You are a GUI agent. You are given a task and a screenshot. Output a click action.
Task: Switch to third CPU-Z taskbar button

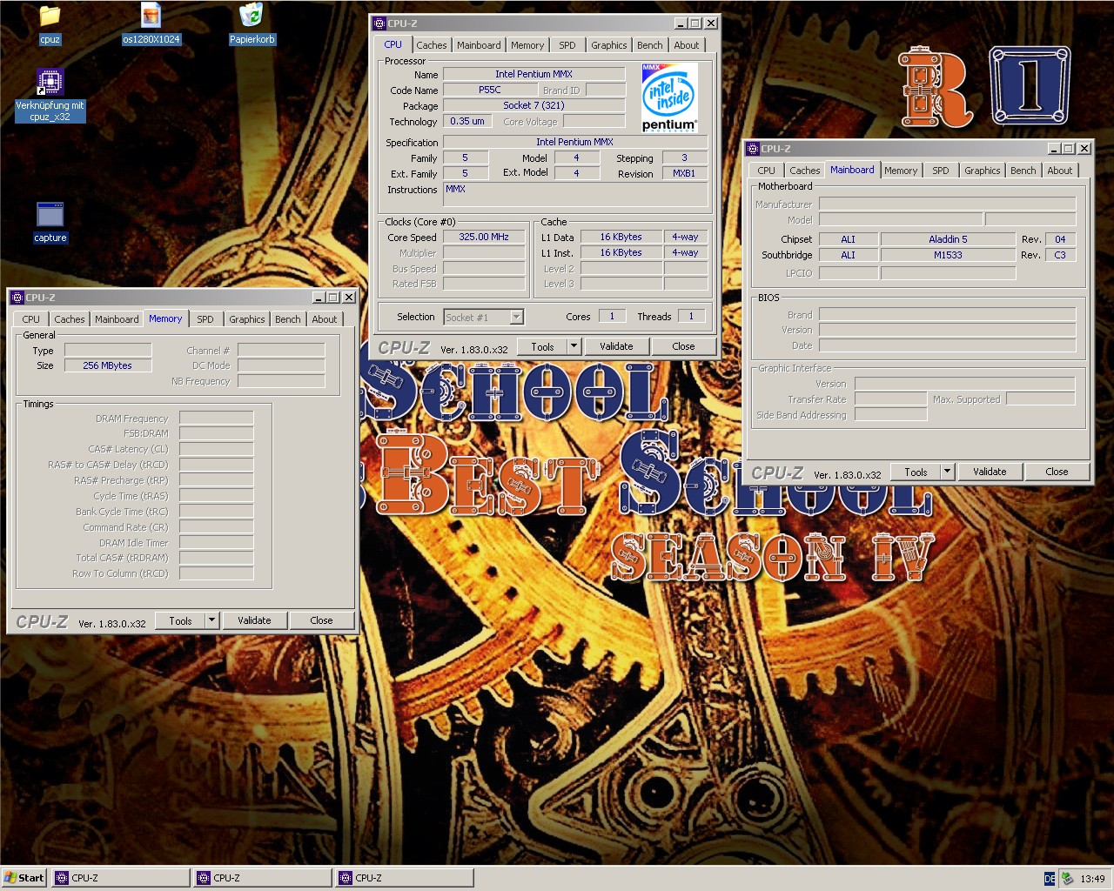pyautogui.click(x=405, y=878)
